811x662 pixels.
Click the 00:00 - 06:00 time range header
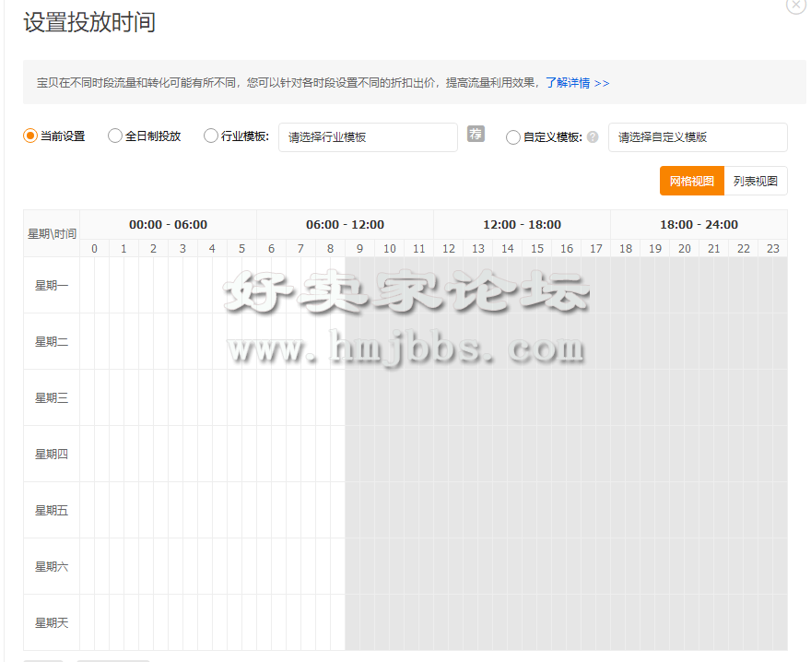pyautogui.click(x=168, y=225)
